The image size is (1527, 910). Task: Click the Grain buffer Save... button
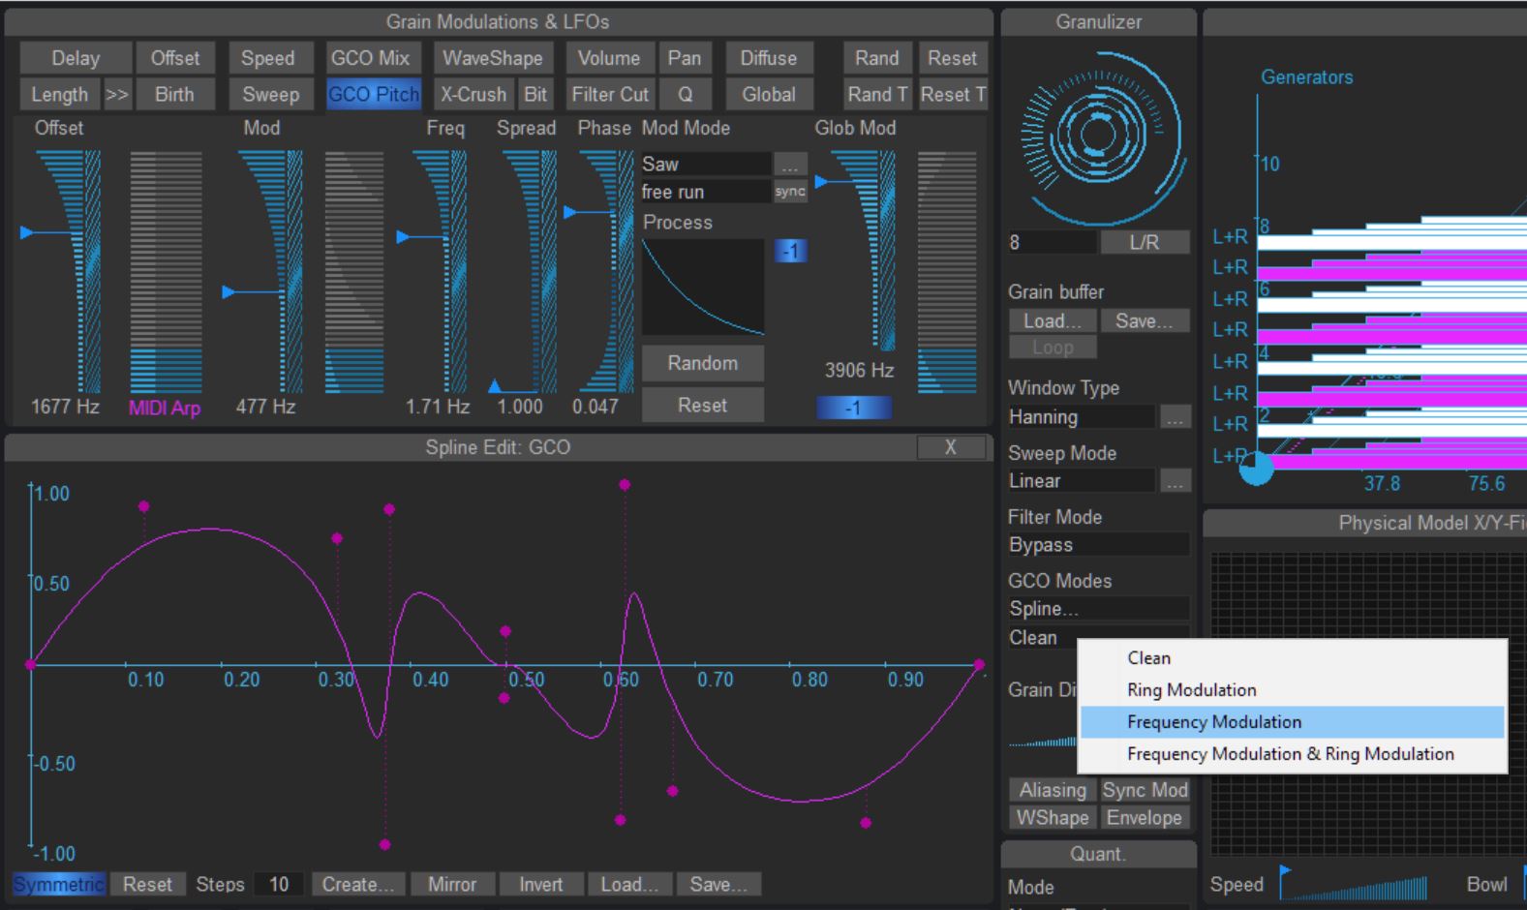tap(1144, 320)
